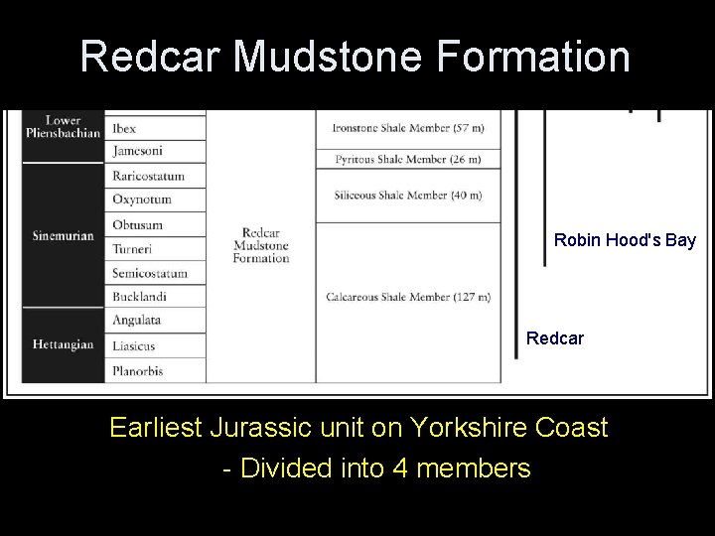The image size is (715, 536).
Task: Select the 'Sinemurian' stage cell
Action: [x=63, y=235]
